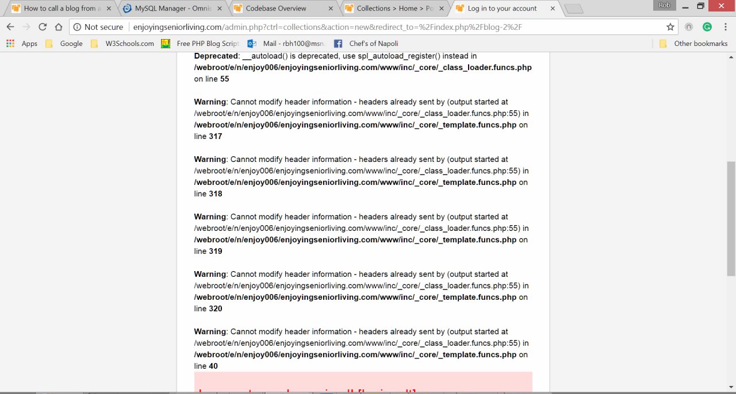
Task: Reload the current page
Action: coord(43,27)
